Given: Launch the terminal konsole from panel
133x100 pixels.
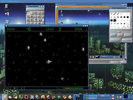Looking at the screenshot, I should click(16, 97).
